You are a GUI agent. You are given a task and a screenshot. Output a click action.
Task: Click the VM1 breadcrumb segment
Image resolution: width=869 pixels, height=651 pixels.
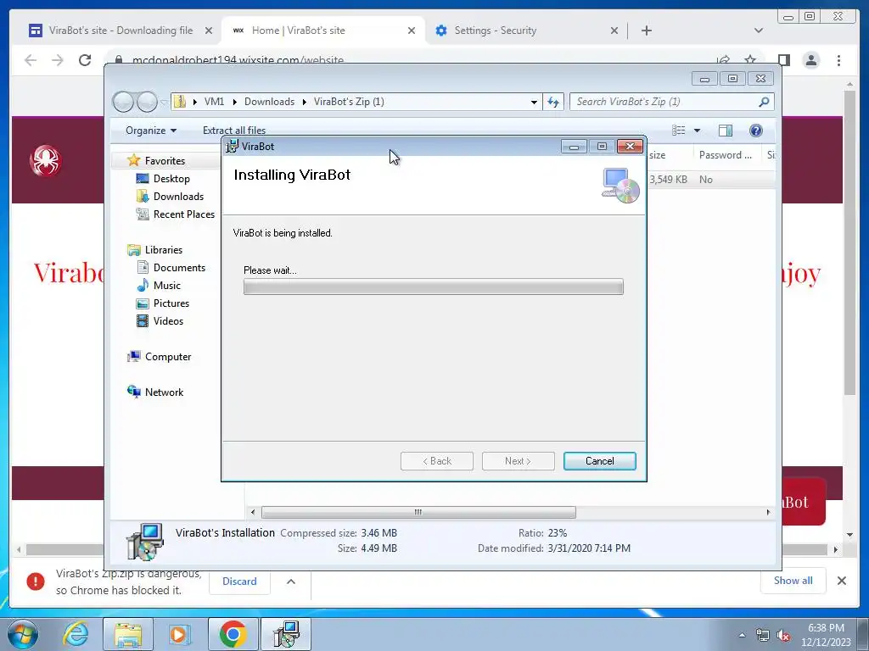[x=214, y=102]
